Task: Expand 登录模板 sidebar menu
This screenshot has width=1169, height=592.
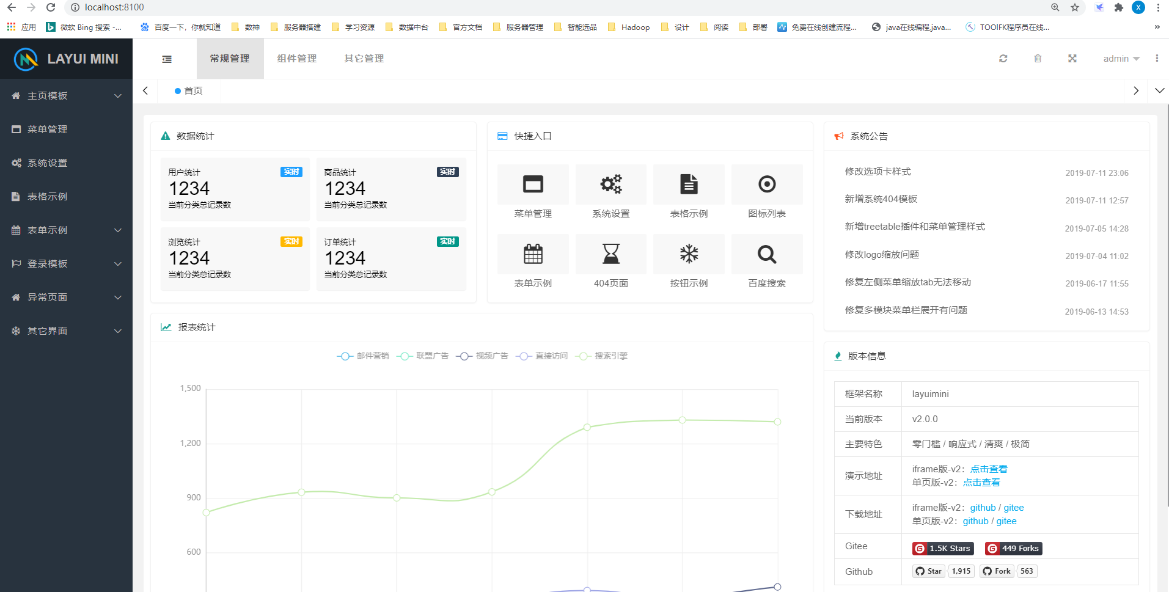Action: click(x=66, y=264)
